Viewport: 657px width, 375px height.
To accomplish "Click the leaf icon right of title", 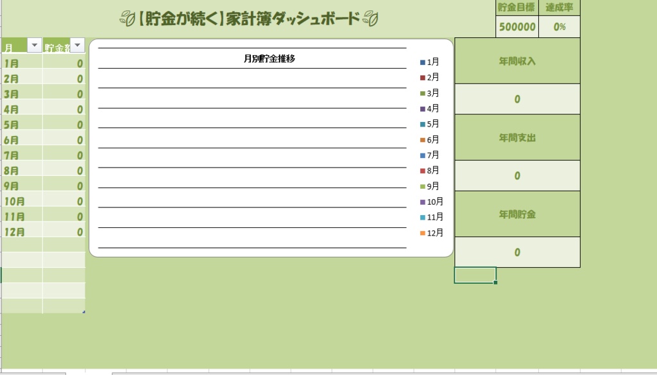I will click(x=370, y=19).
